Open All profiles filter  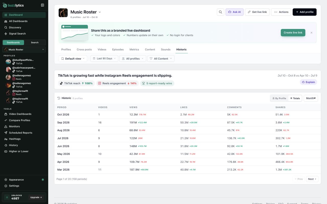(133, 59)
